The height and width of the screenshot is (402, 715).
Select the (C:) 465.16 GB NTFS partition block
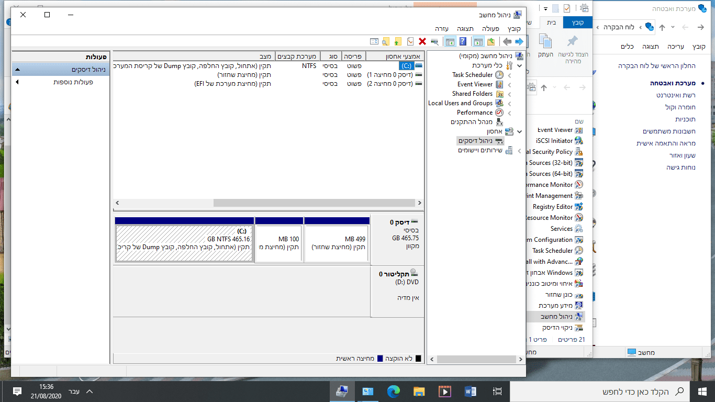(184, 240)
